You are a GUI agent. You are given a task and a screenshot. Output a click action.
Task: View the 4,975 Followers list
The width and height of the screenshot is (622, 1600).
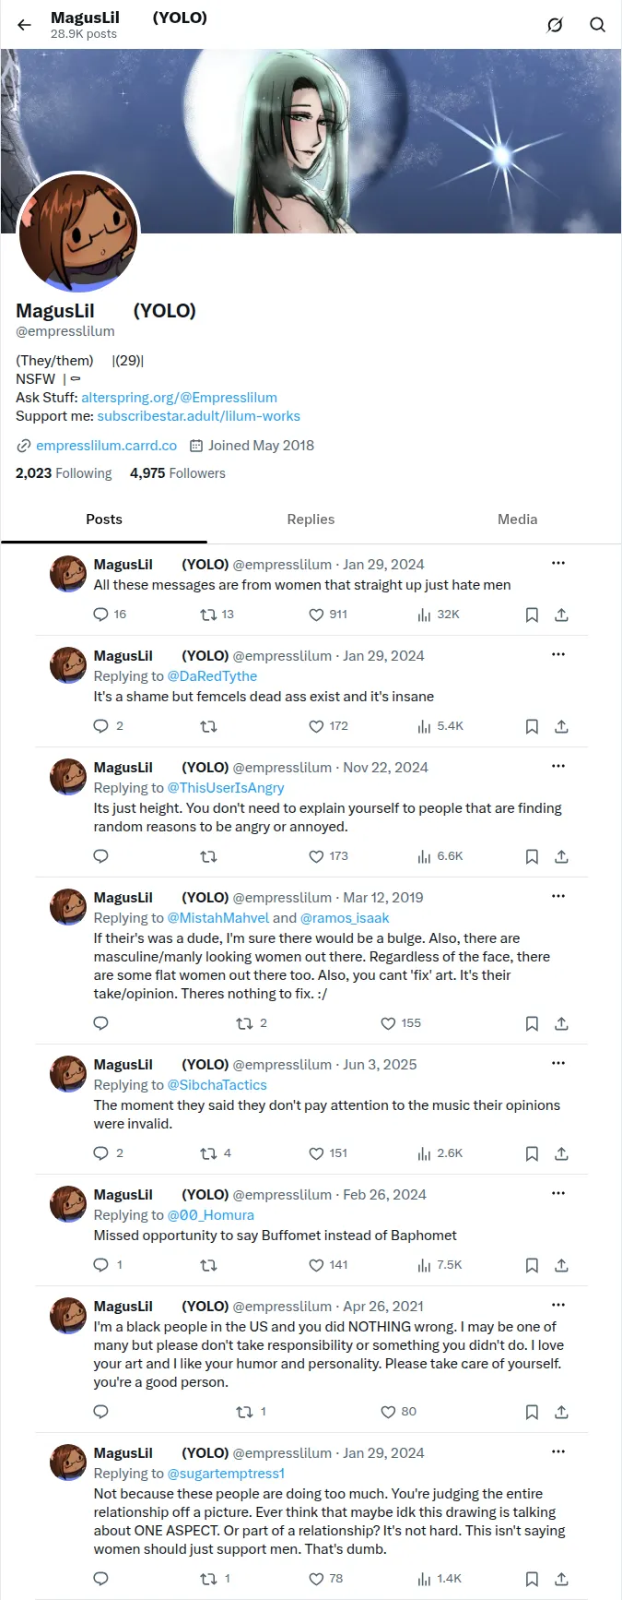(x=178, y=473)
